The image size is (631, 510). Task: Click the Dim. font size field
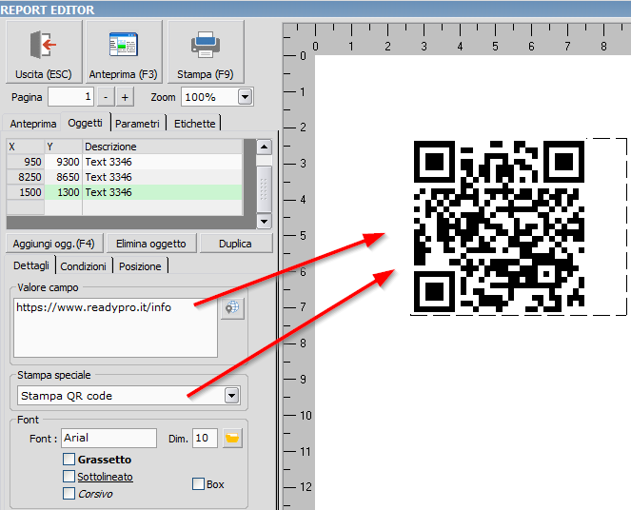point(205,438)
